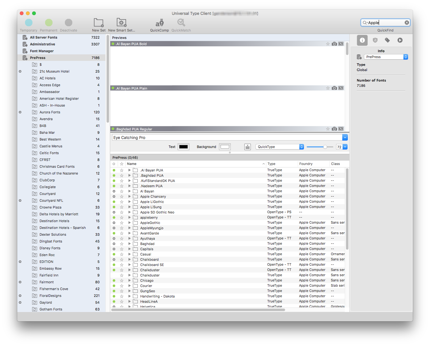Click the 21c Museum Hotel set icon
This screenshot has height=346, width=430.
[35, 71]
